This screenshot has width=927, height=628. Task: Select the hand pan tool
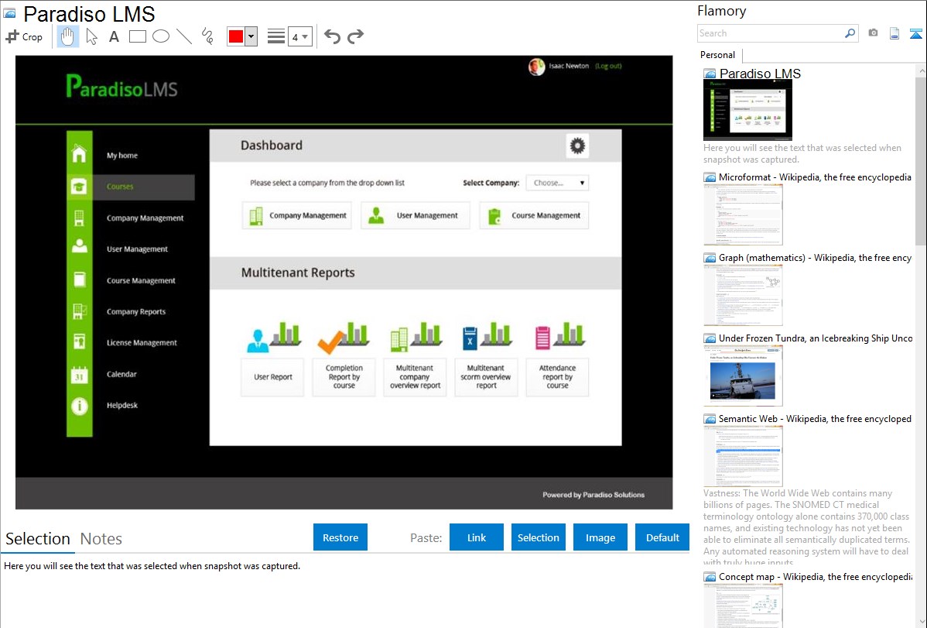tap(67, 36)
